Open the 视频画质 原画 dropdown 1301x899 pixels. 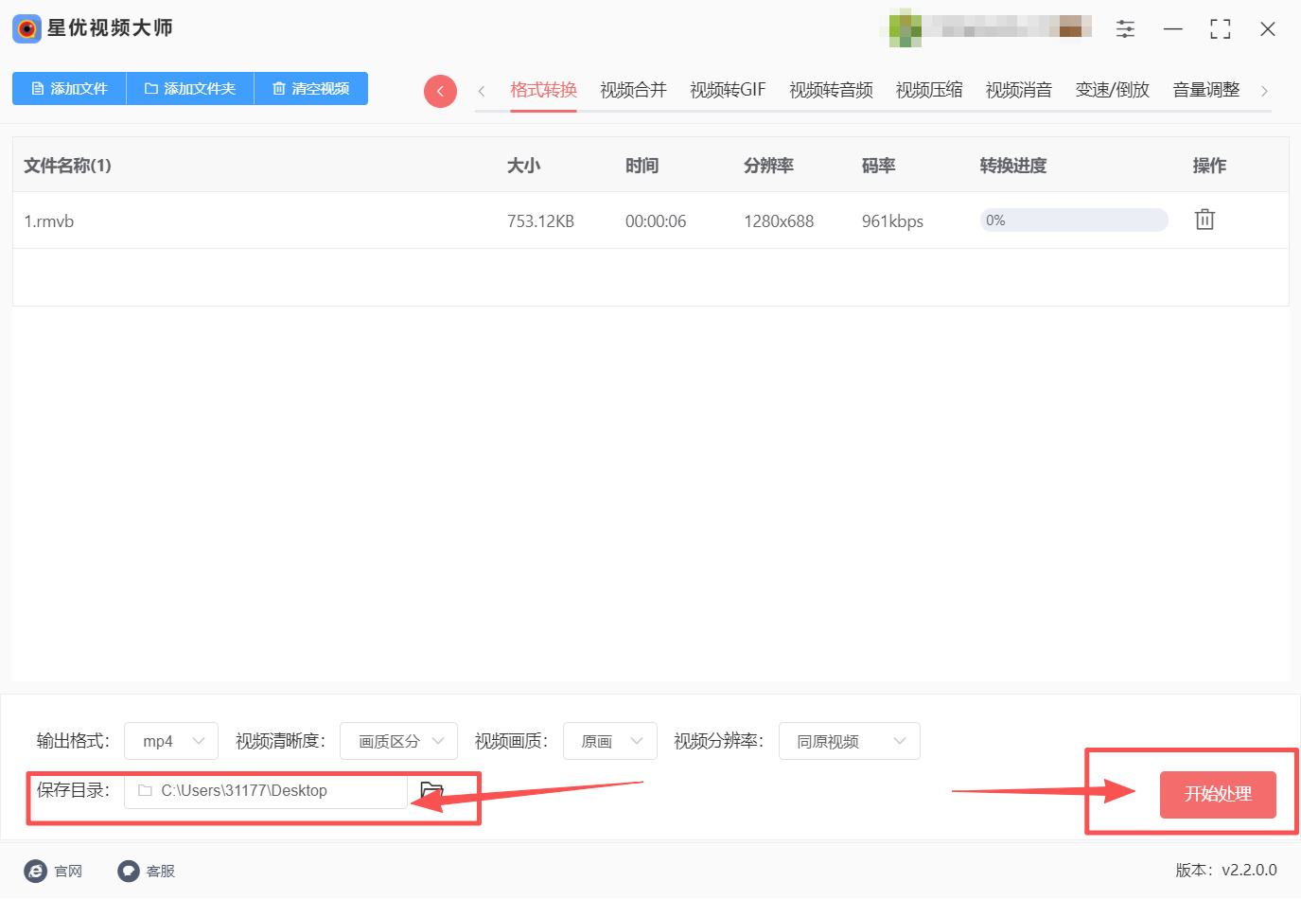pos(610,741)
